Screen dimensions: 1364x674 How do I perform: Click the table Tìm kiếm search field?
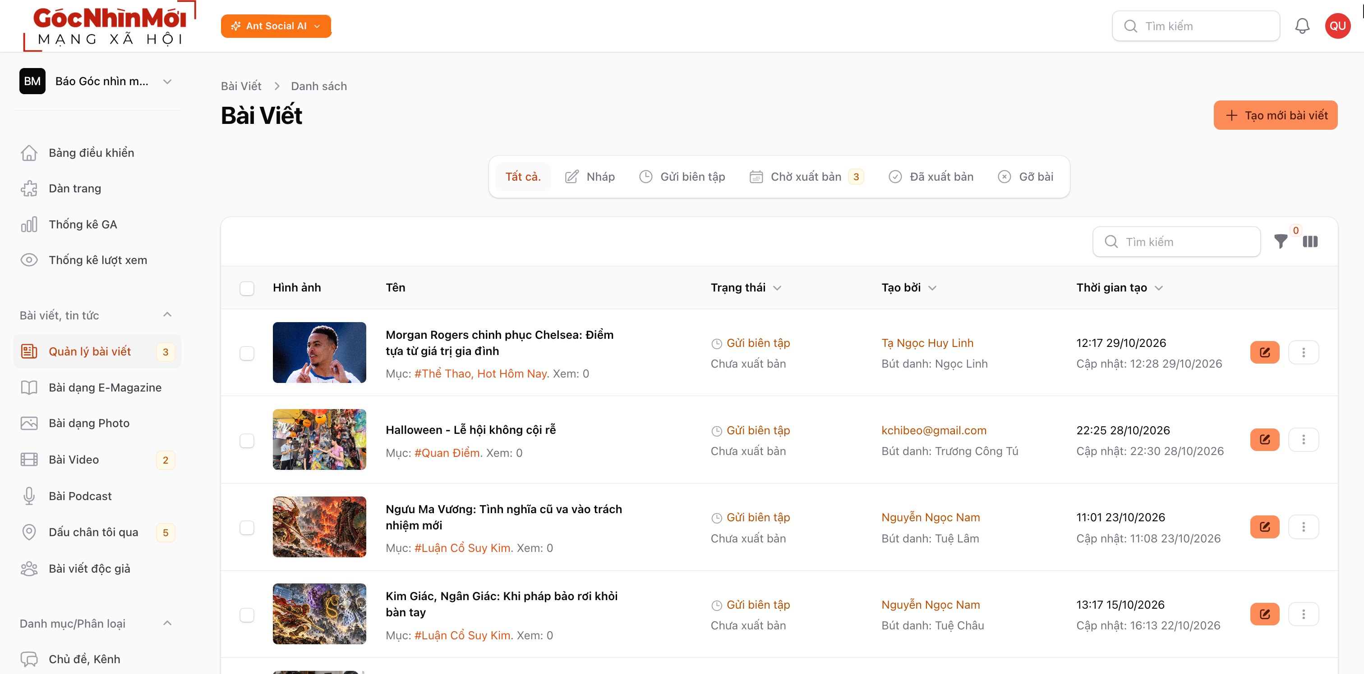point(1176,242)
